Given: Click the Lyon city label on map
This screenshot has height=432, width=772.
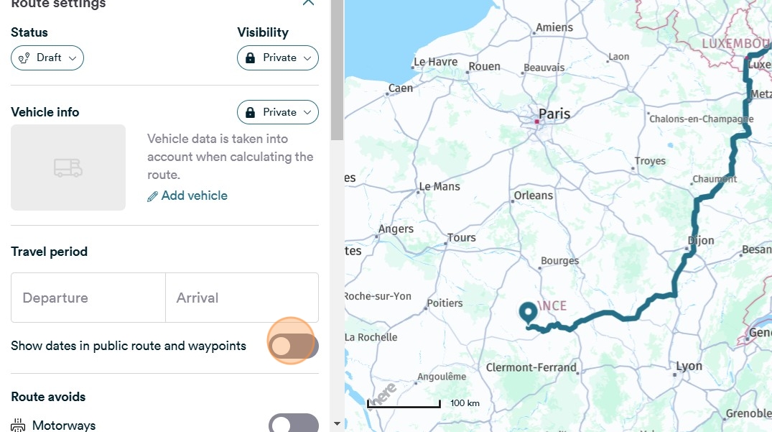Looking at the screenshot, I should [x=689, y=366].
